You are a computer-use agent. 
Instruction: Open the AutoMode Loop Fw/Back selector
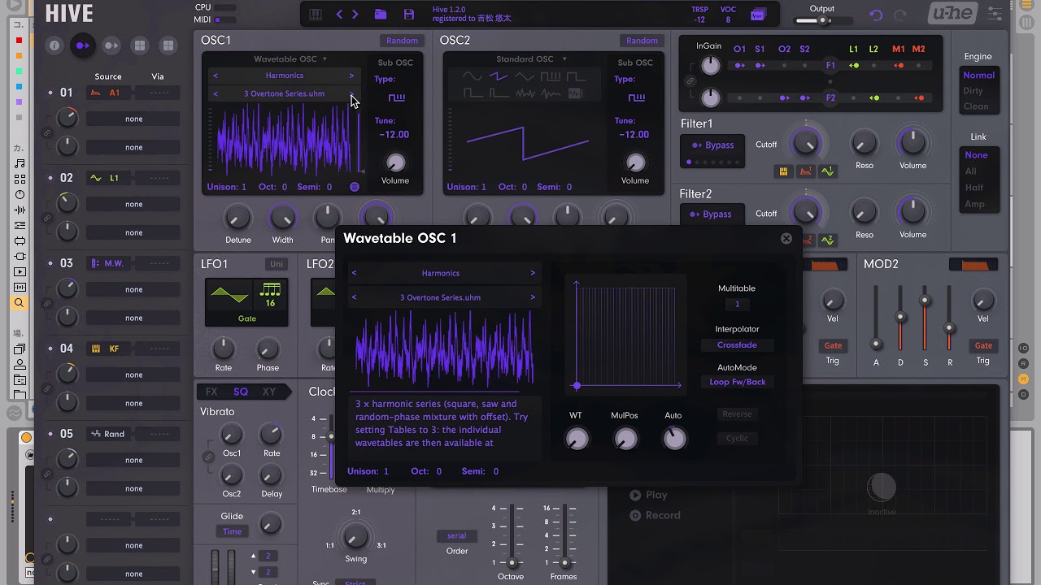[737, 382]
